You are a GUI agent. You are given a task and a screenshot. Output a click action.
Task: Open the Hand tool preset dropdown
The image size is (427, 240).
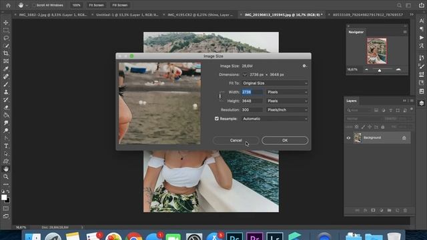(27, 5)
